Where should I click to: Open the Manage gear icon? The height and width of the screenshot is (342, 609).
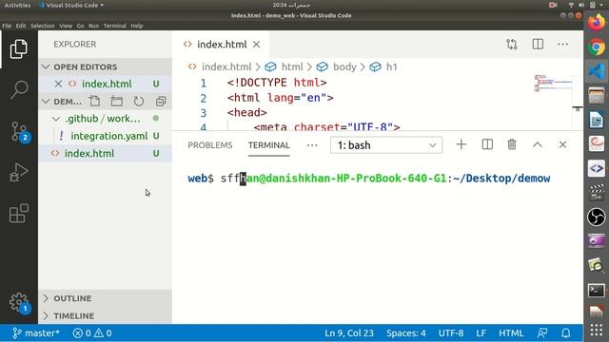tap(19, 303)
